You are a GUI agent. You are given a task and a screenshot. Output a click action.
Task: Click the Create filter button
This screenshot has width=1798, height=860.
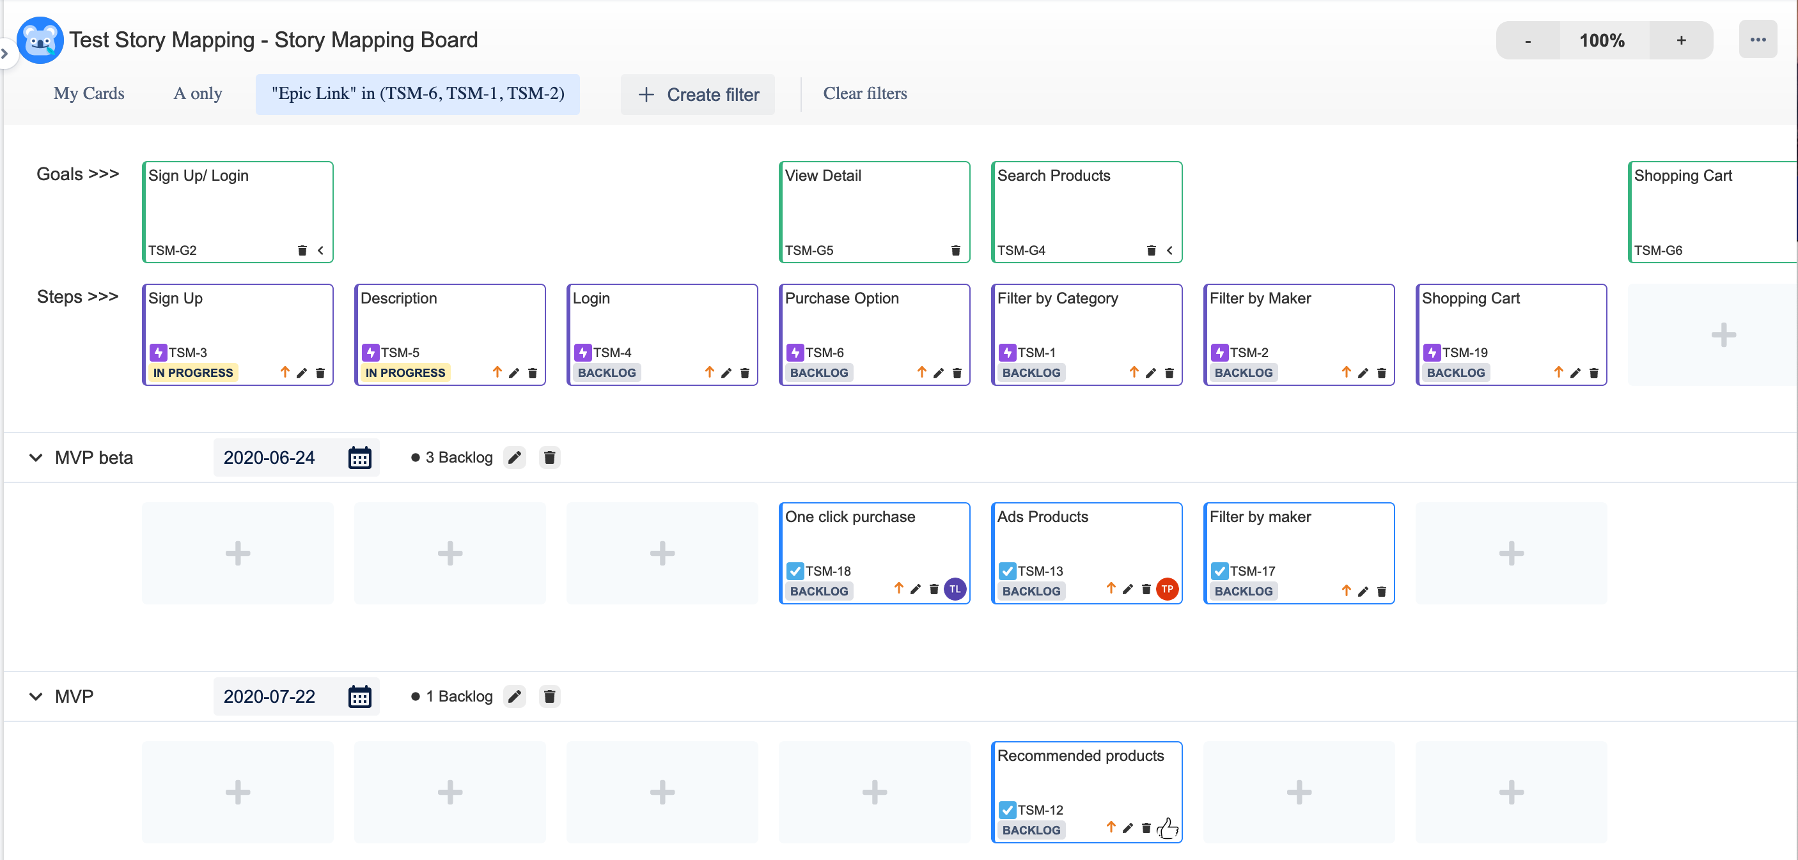698,95
